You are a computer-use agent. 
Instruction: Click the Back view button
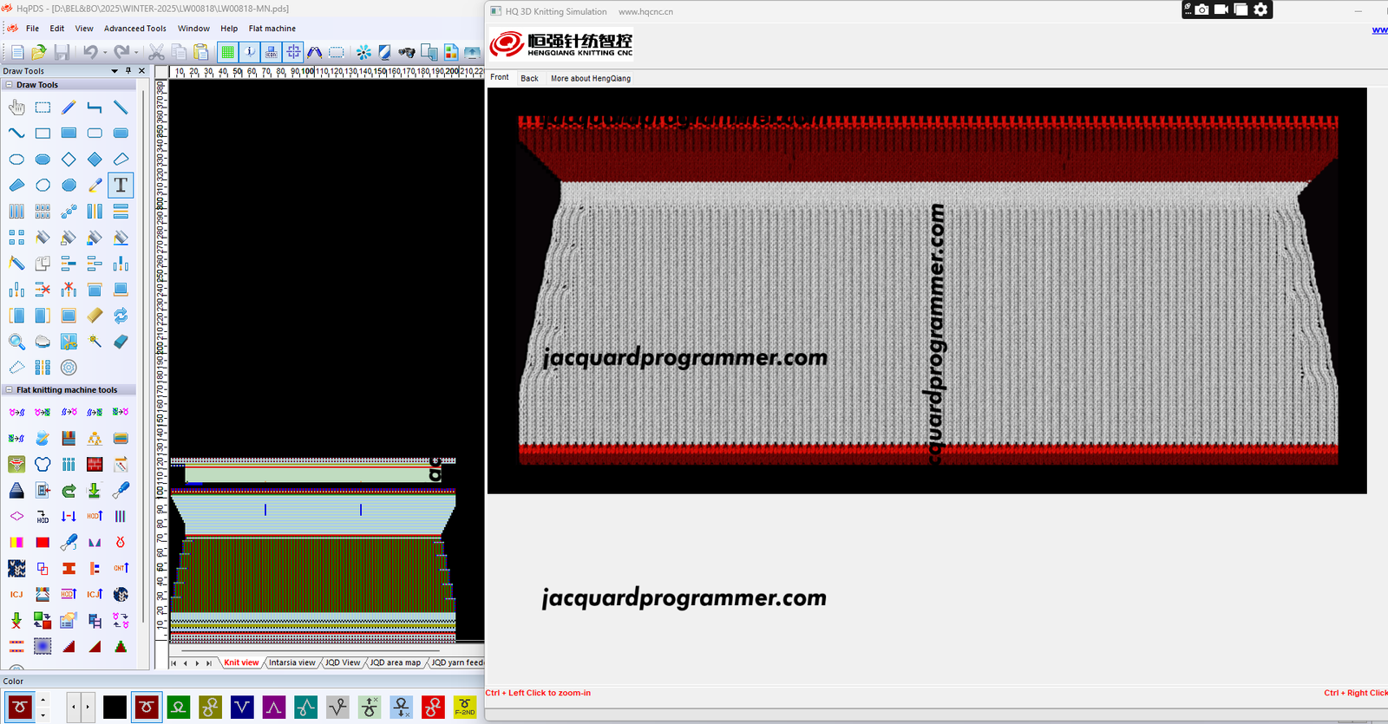pos(529,78)
